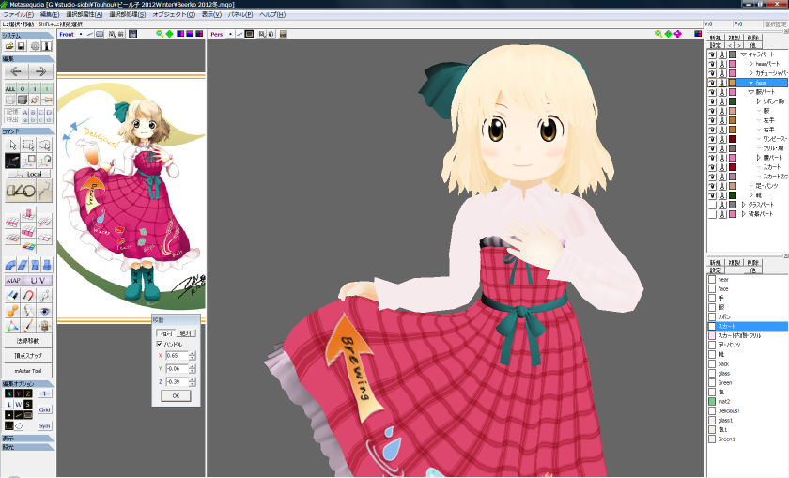This screenshot has height=478, width=789.
Task: Save the model with floppy disk icon
Action: pos(21,46)
